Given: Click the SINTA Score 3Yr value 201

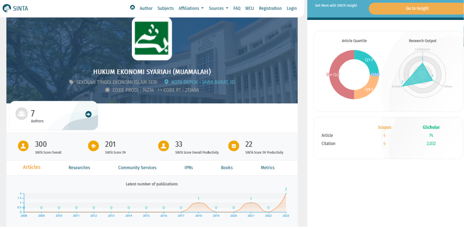Looking at the screenshot, I should tap(111, 144).
